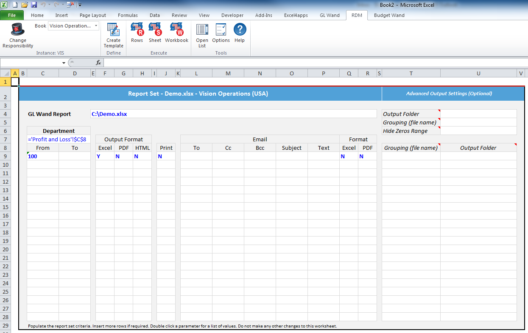Switch to the Page Layout ribbon tab
Screen dimensions: 528x333
[93, 15]
